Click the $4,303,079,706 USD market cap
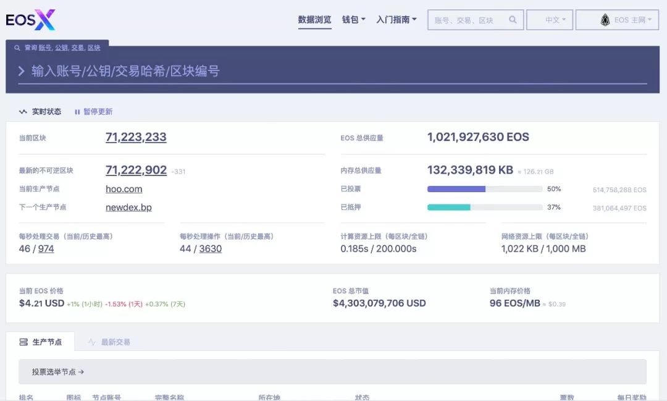This screenshot has width=667, height=401. pyautogui.click(x=379, y=303)
